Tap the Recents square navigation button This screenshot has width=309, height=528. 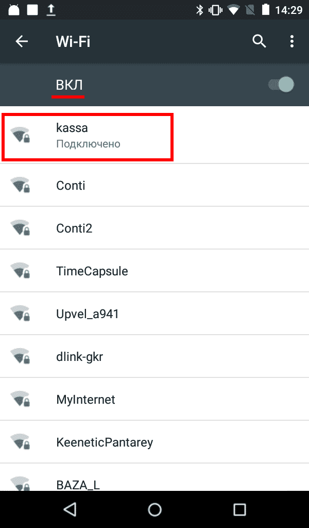239,509
